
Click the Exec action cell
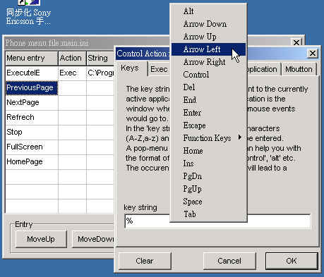coord(72,73)
